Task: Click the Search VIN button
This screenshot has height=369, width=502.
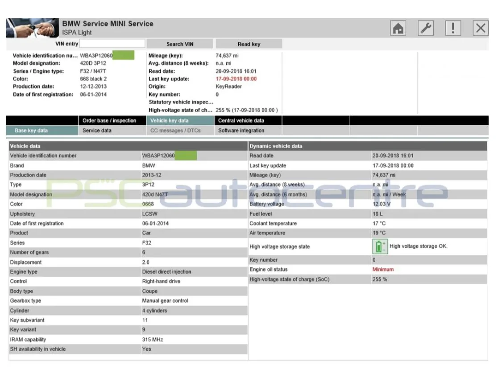Action: click(x=180, y=44)
